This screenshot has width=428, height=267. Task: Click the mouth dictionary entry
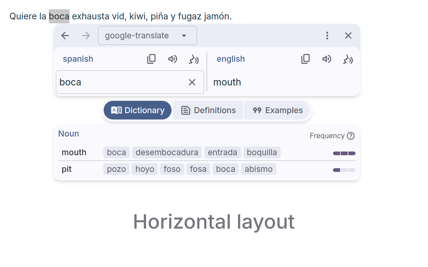pos(74,153)
